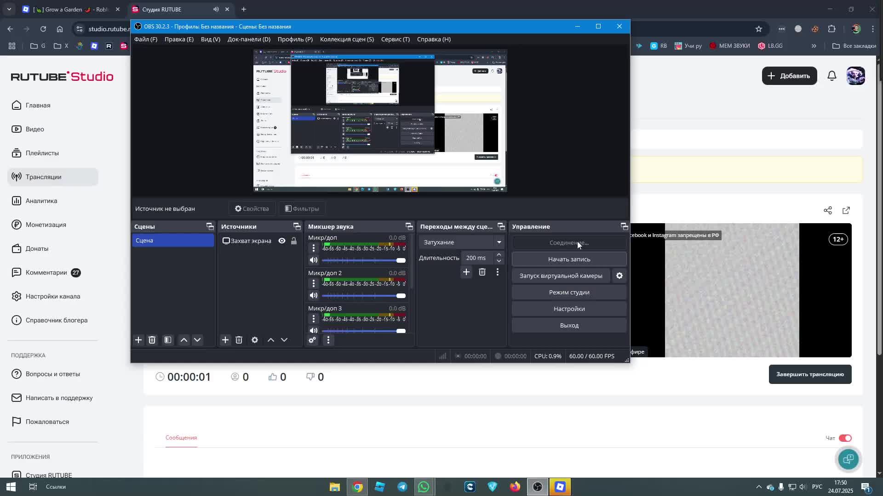Open Микр/доп channel options three dots
The width and height of the screenshot is (883, 496).
pos(314,248)
